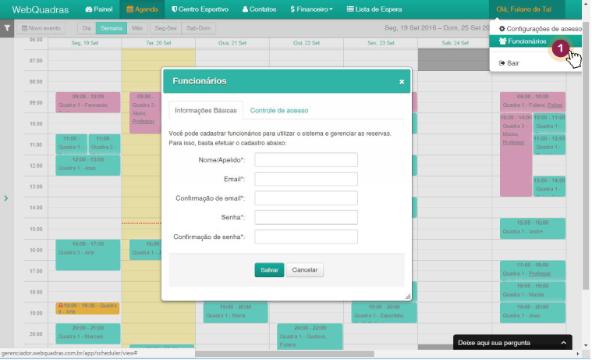This screenshot has width=592, height=360.
Task: Expand the Financeiro dropdown menu
Action: 311,9
